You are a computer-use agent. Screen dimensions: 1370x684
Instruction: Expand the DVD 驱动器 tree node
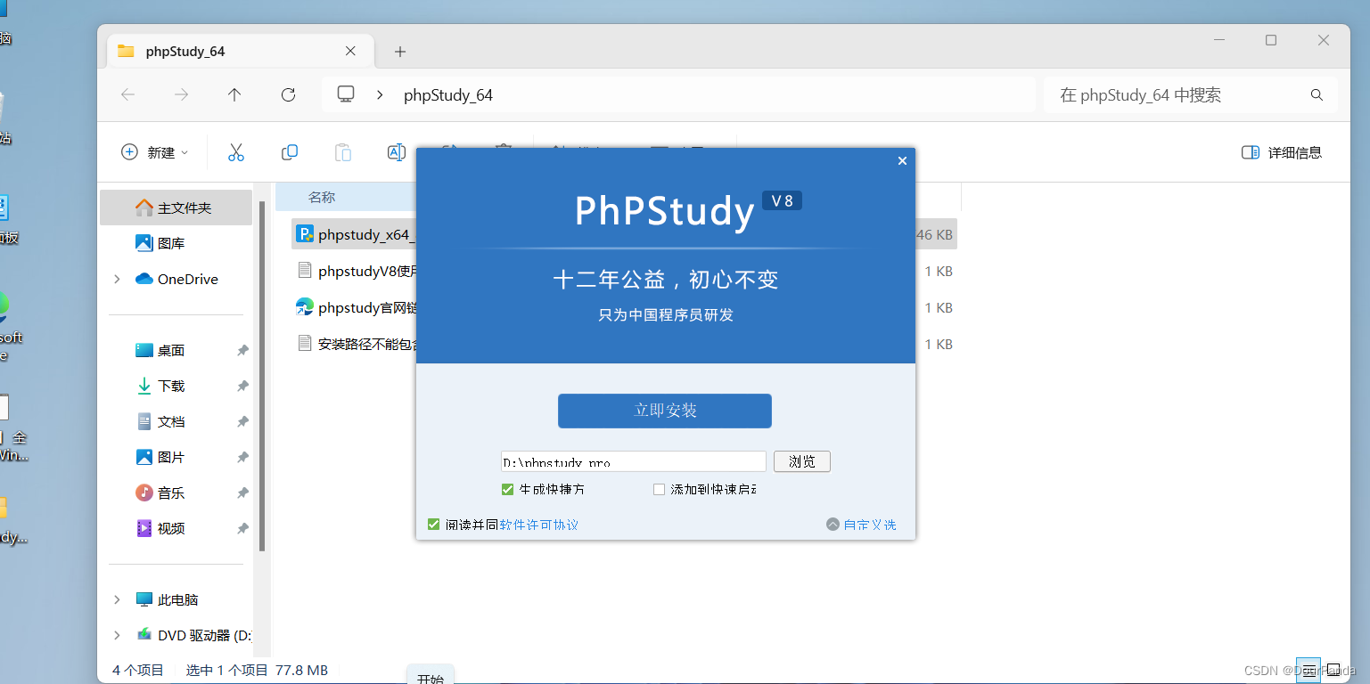coord(117,635)
